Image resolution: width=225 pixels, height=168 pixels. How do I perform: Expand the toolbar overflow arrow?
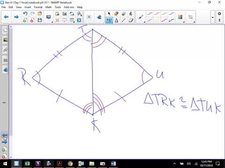pos(212,17)
